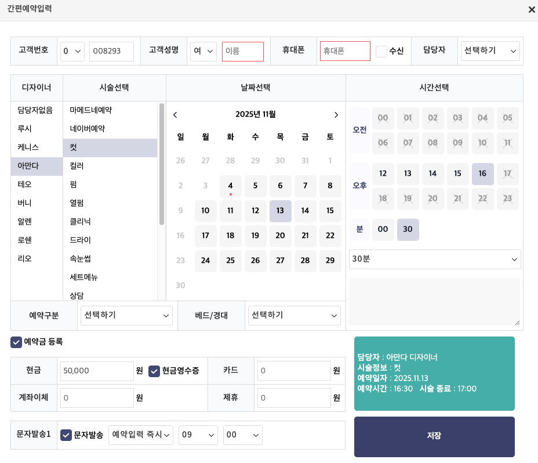Uncheck the 예약금 등록 checkbox
The image size is (538, 463).
16,342
